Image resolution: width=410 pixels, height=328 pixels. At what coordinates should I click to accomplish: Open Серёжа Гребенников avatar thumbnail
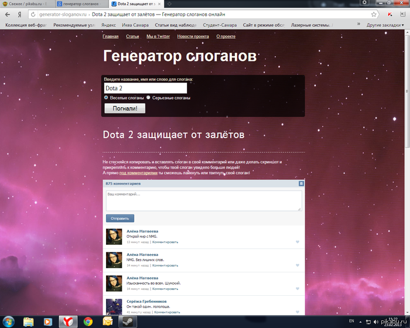(x=114, y=306)
